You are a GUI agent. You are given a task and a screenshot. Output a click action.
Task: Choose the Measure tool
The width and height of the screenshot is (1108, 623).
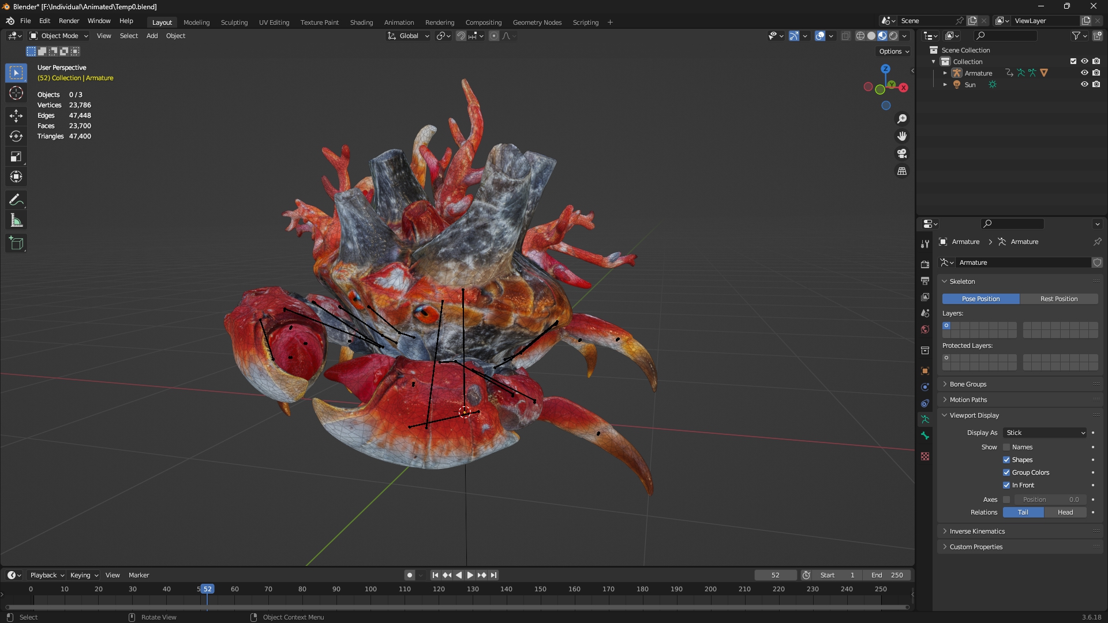[x=16, y=221]
